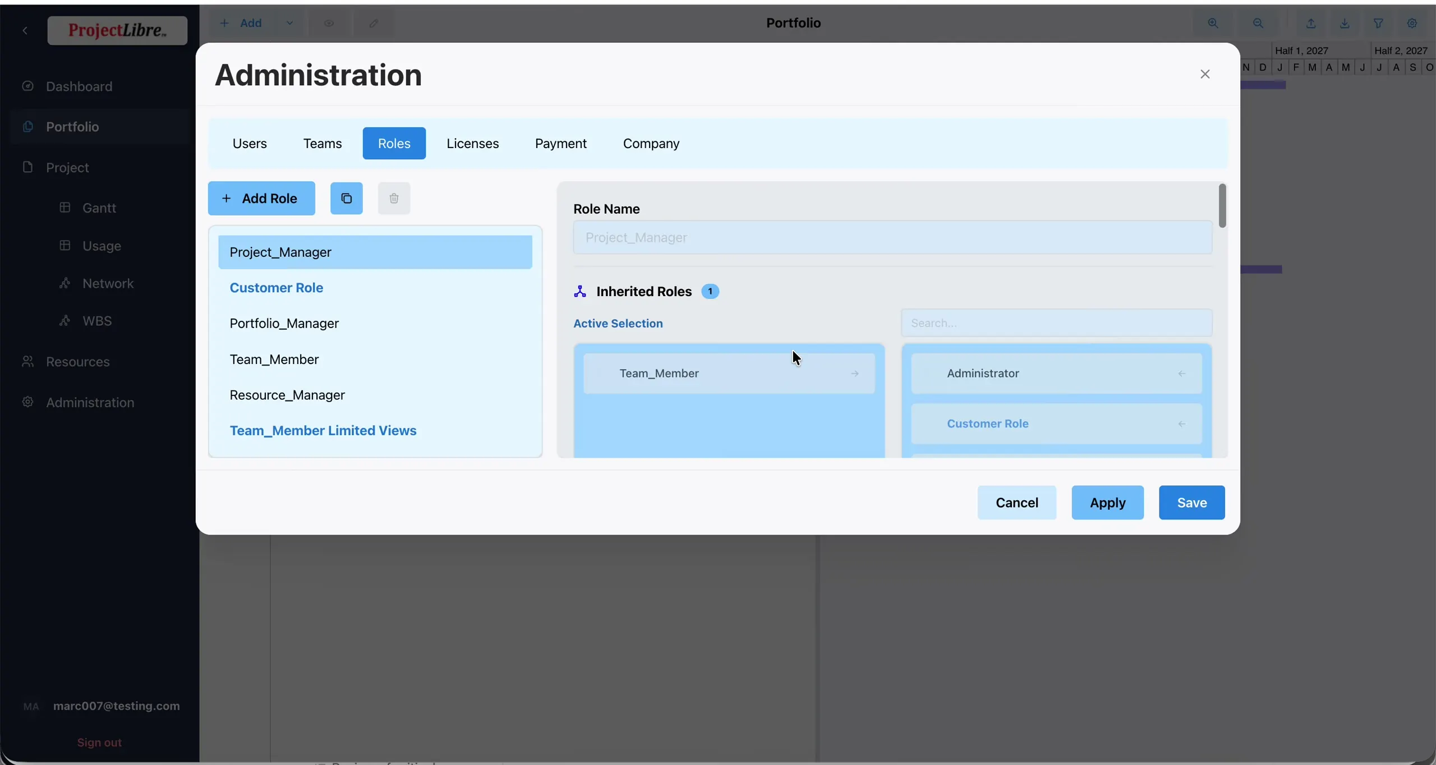Open Gantt view in the sidebar
The height and width of the screenshot is (765, 1436).
pos(99,208)
